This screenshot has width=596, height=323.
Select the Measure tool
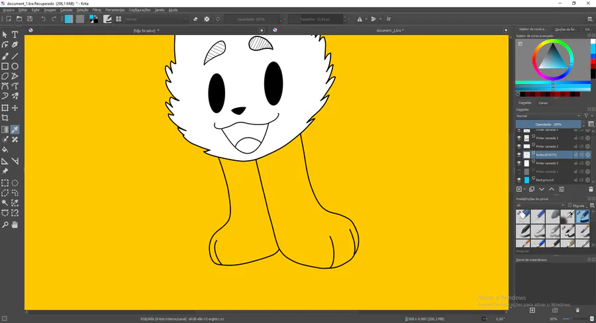coord(15,161)
